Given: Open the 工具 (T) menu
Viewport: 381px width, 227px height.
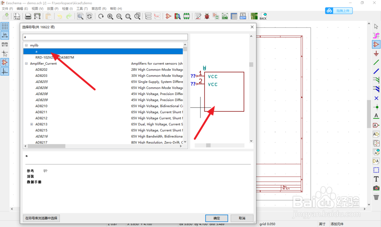Looking at the screenshot, I should pyautogui.click(x=82, y=8).
